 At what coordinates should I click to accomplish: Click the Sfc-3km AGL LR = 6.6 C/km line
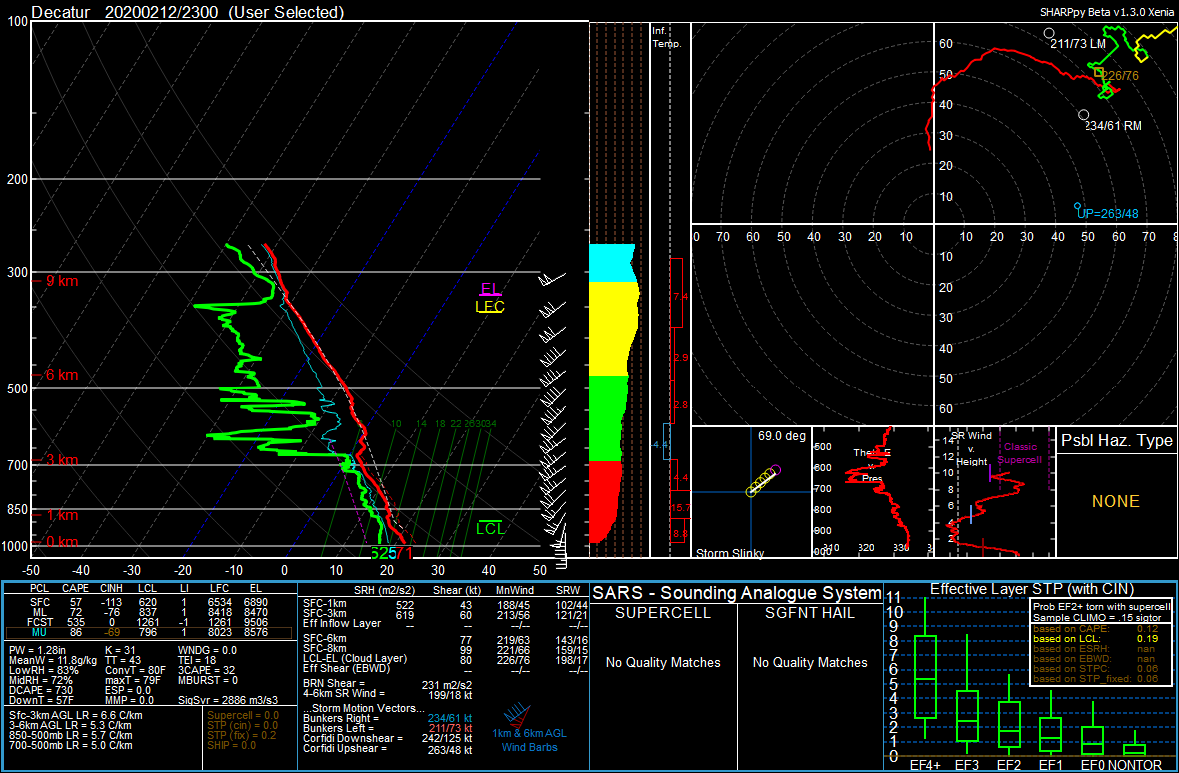75,715
